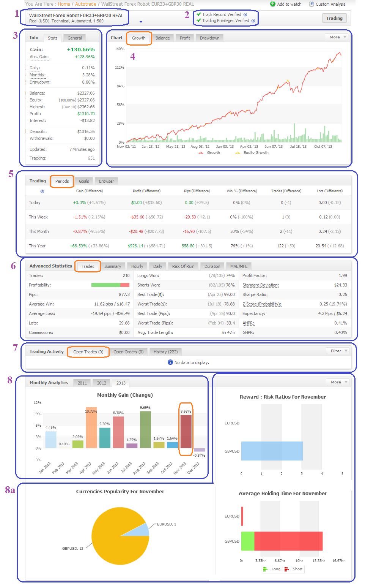Click the AHPR term link
365x584 pixels.
pyautogui.click(x=249, y=323)
